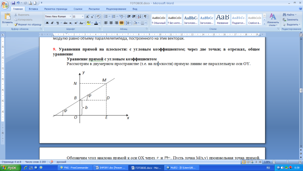Open Рассылки (Mailings) tab

pos(94,9)
